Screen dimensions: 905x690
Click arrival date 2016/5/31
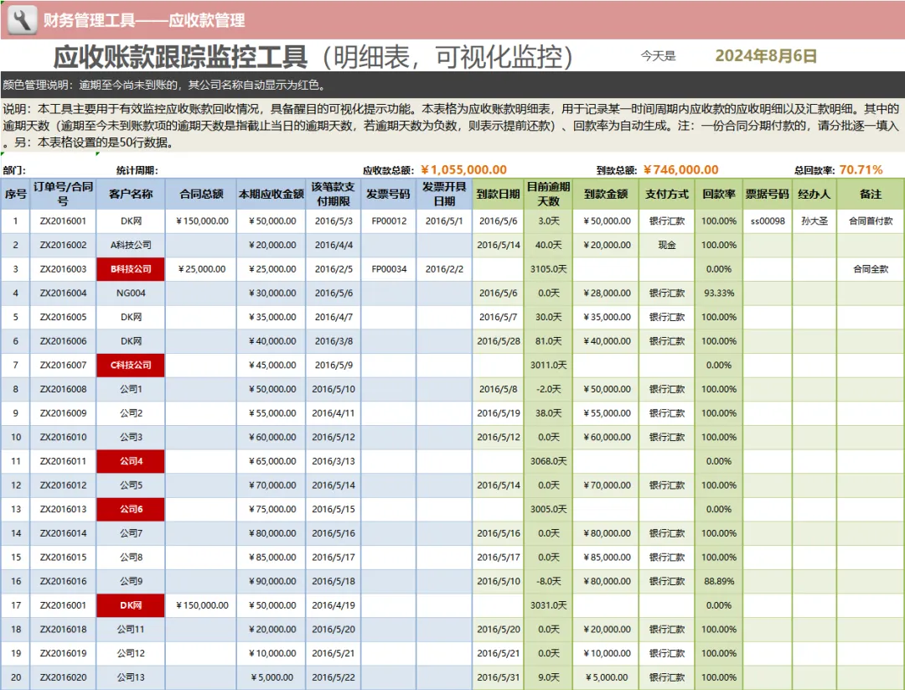pyautogui.click(x=498, y=677)
